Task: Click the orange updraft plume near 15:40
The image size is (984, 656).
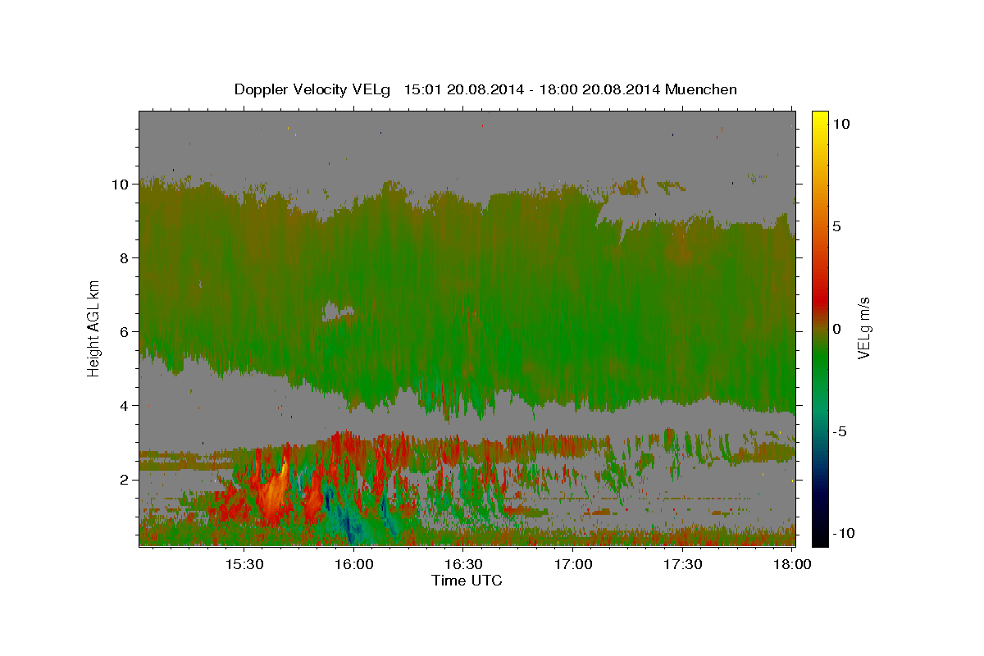Action: 275,494
